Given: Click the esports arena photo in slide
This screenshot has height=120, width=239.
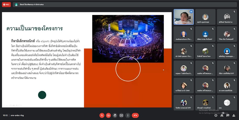Looking at the screenshot, I should point(128,39).
